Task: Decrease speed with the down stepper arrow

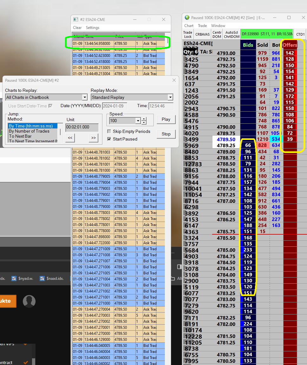Action: pyautogui.click(x=144, y=122)
